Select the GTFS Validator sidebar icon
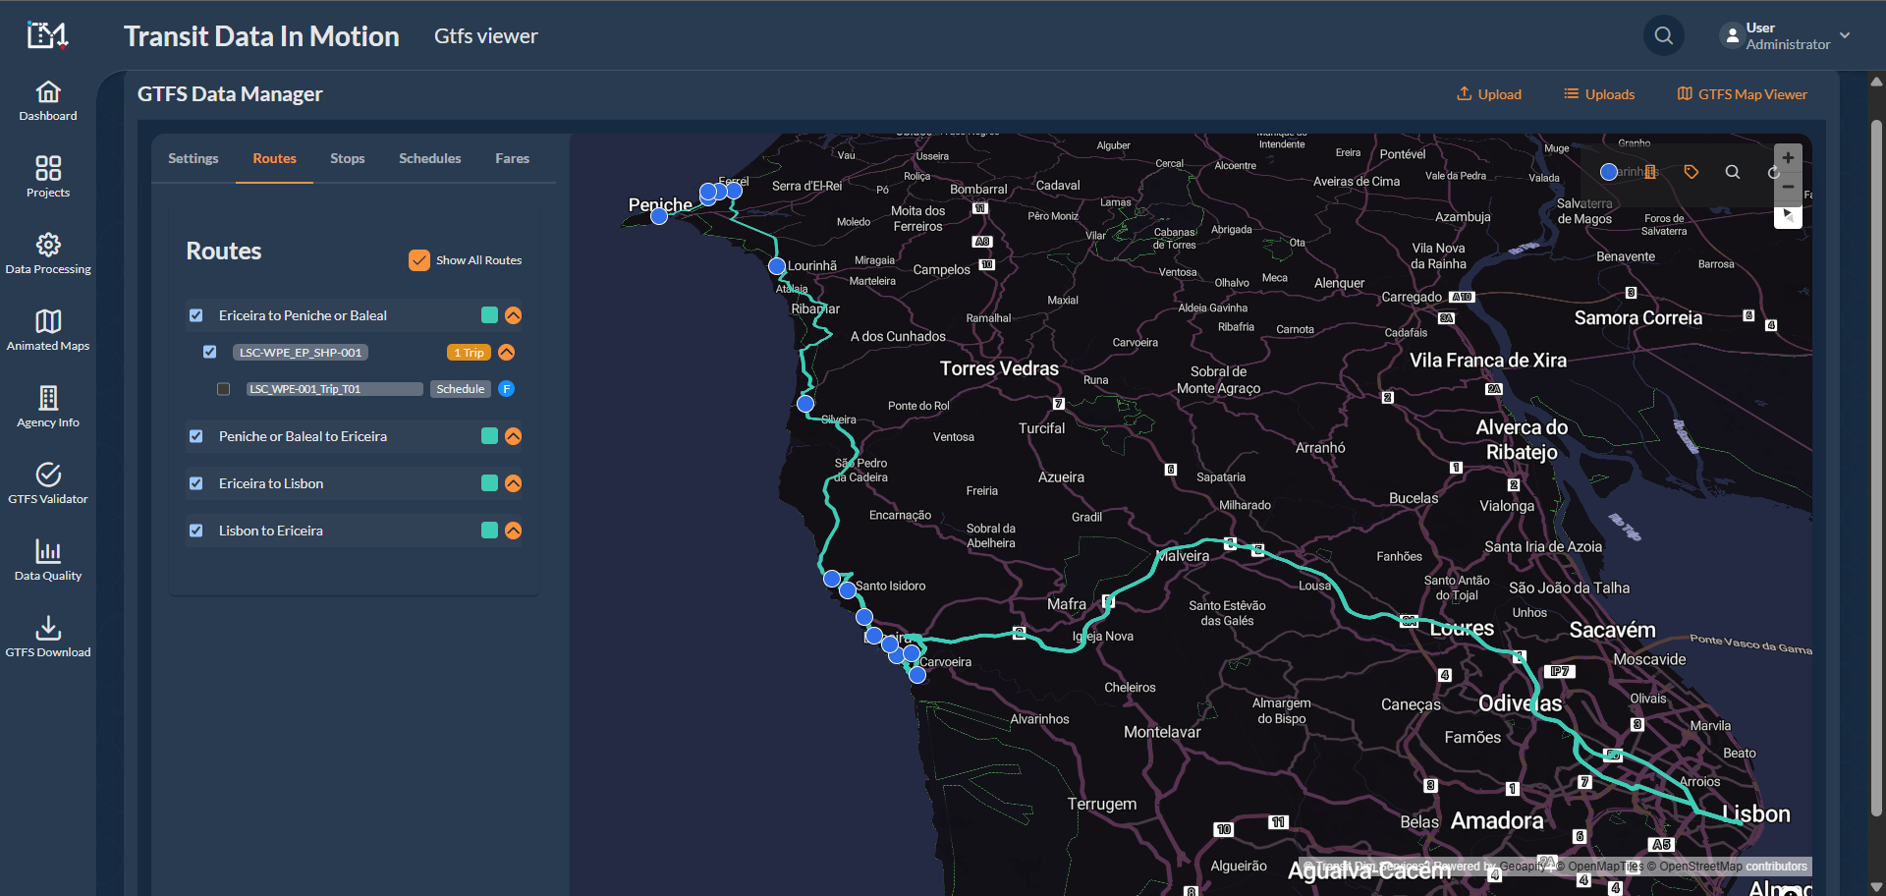The width and height of the screenshot is (1886, 896). [x=47, y=483]
